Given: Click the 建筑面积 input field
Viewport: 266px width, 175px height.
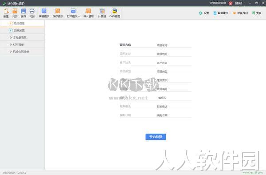Looking at the screenshot, I should pyautogui.click(x=174, y=80).
